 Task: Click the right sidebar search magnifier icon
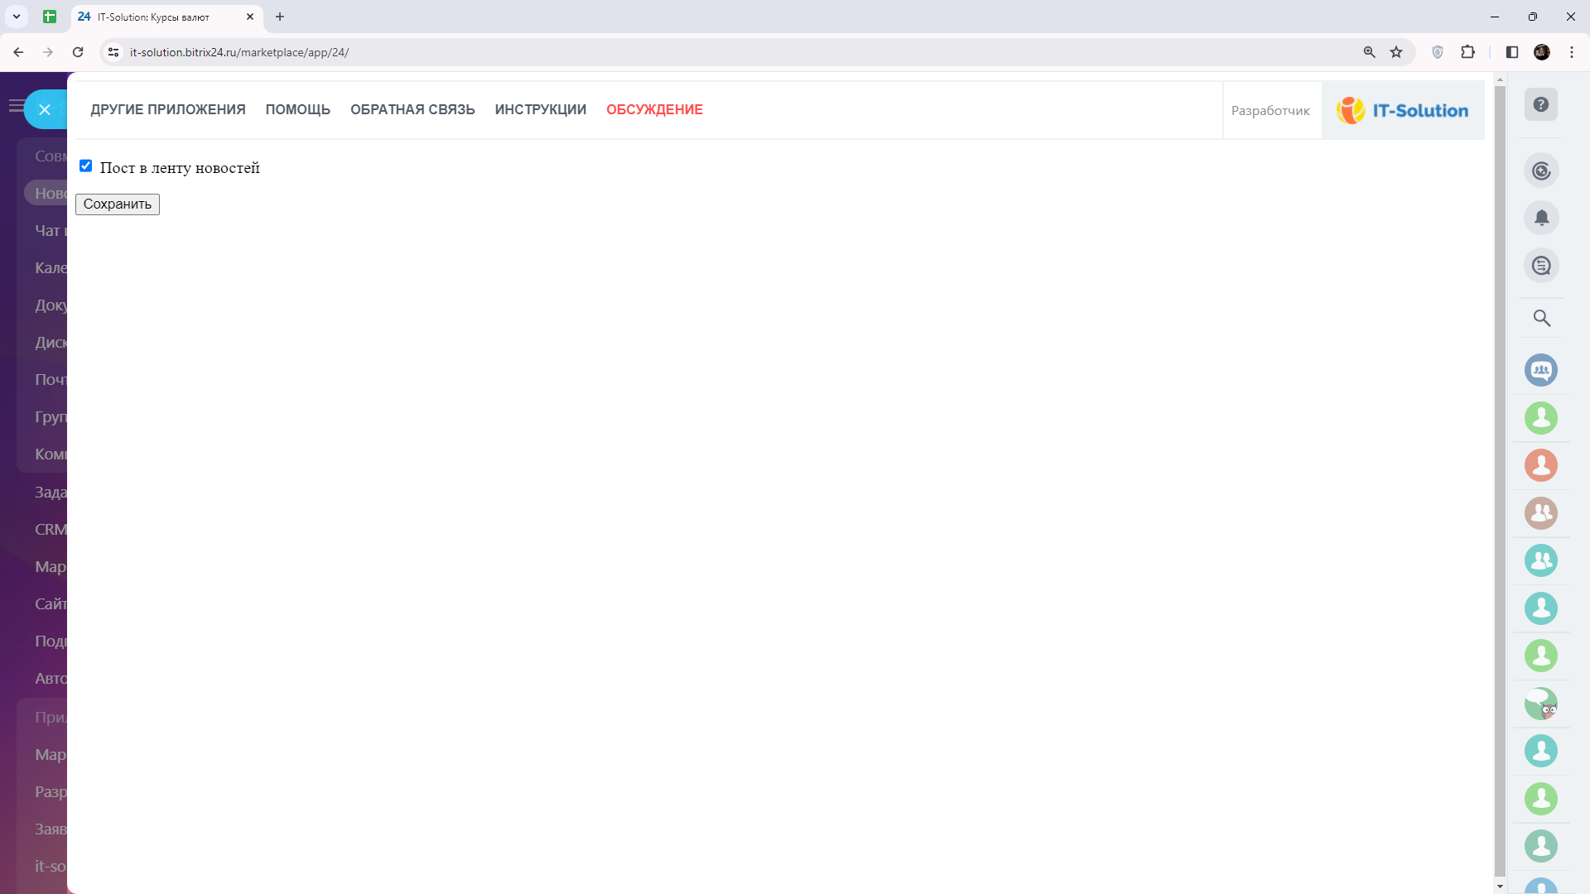point(1541,318)
